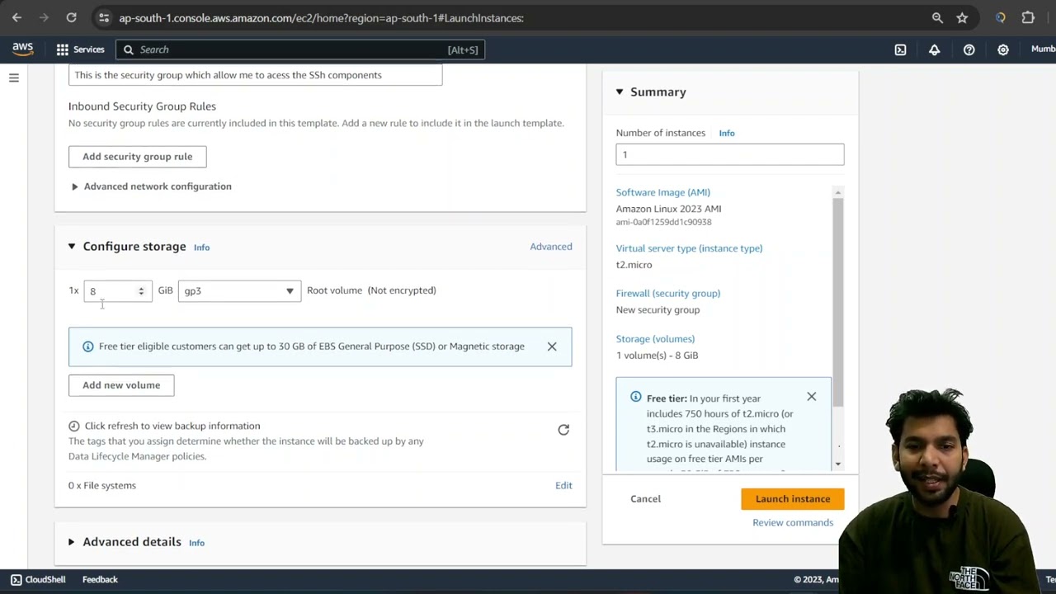Open the left hamburger navigation menu

(14, 78)
